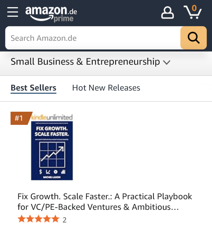Image resolution: width=212 pixels, height=226 pixels.
Task: Switch to the Best Sellers tab
Action: [x=34, y=88]
